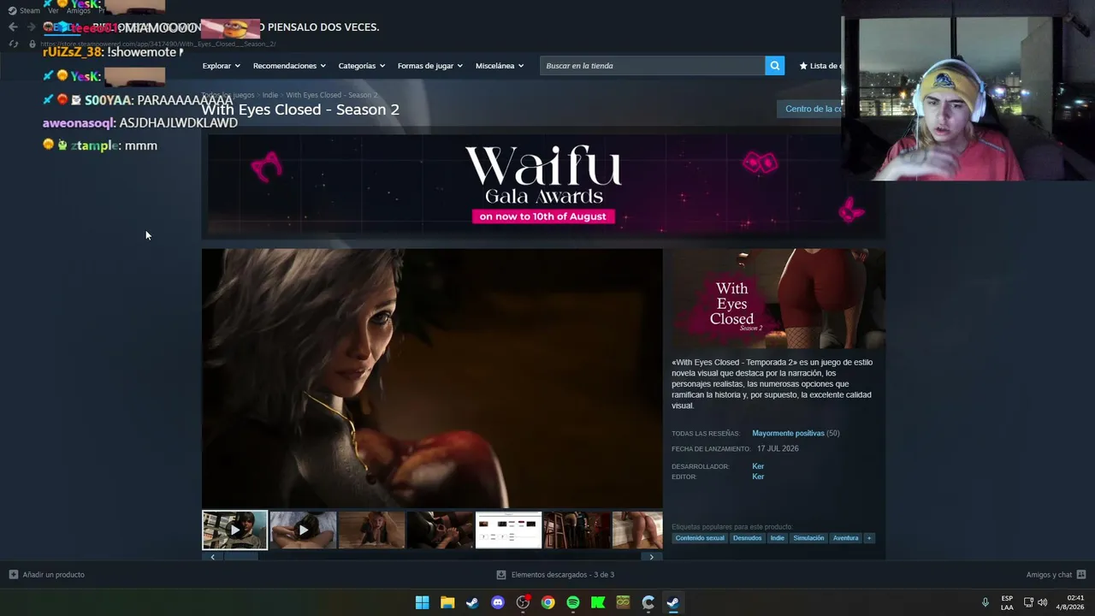Open the Ver menu
The width and height of the screenshot is (1095, 616).
(x=53, y=10)
